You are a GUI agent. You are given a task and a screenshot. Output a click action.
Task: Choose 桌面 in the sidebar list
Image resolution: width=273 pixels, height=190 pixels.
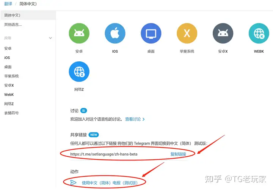point(8,67)
